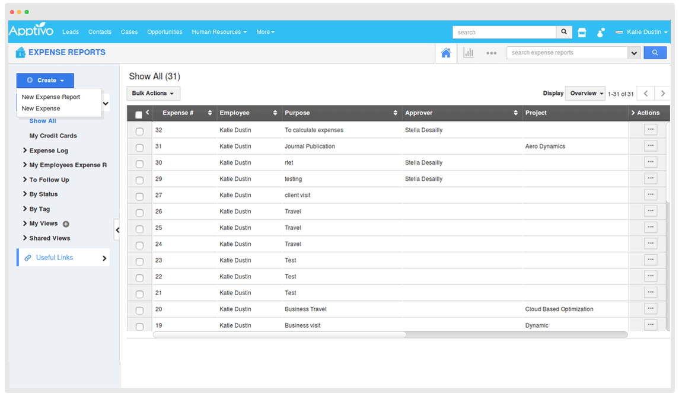682x397 pixels.
Task: Check the box for expense 31
Action: point(139,148)
